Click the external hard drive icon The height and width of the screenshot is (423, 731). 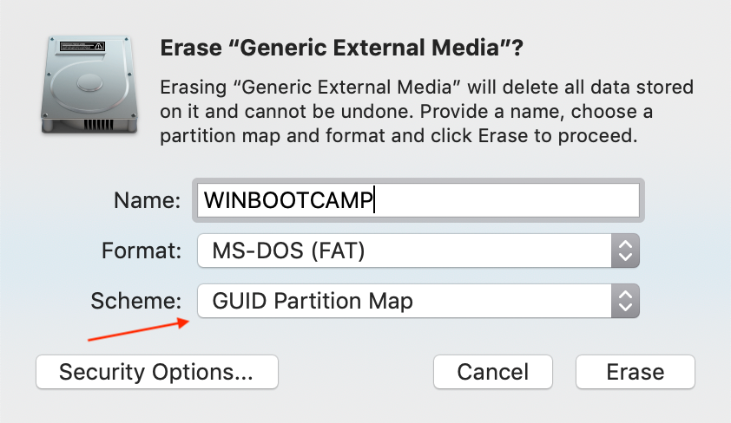point(89,85)
